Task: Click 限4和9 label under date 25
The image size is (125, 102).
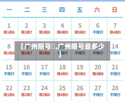Action: 62,95
